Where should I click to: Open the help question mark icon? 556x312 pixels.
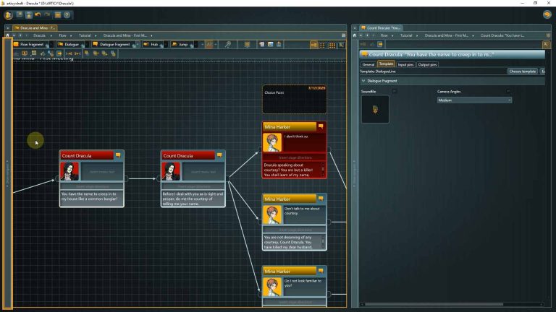[x=67, y=15]
